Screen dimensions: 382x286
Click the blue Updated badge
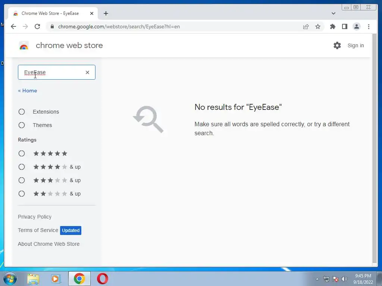pos(71,230)
